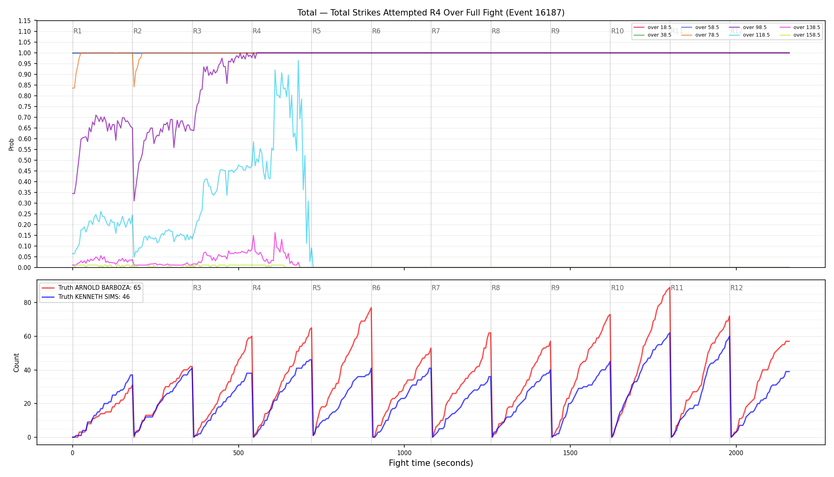Click the R6 round label in the Count chart
The height and width of the screenshot is (477, 834).
(x=376, y=288)
